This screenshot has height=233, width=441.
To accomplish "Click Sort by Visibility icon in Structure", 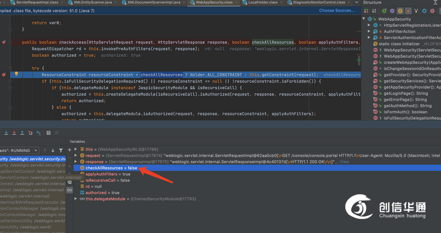I will (x=366, y=11).
